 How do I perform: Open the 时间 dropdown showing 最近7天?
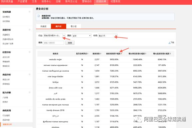(108, 36)
